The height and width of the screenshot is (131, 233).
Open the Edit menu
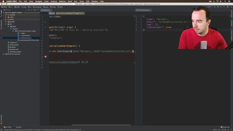[25, 1]
